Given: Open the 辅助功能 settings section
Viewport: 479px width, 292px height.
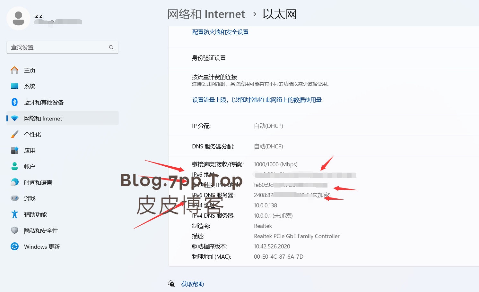Looking at the screenshot, I should 35,215.
